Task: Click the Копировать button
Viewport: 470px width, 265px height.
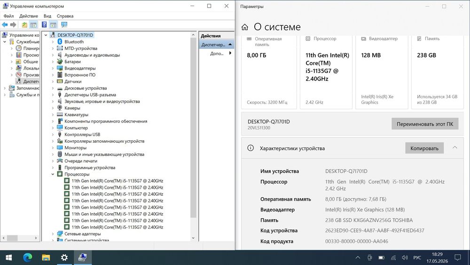Action: click(424, 148)
